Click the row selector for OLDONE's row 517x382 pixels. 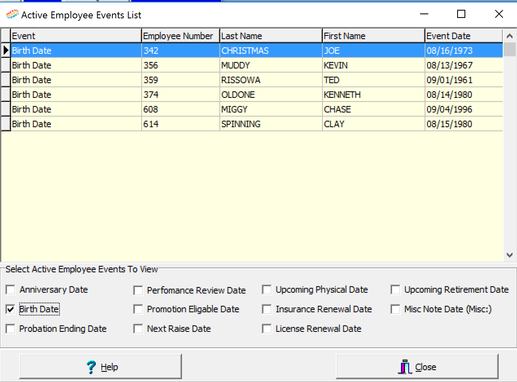[6, 95]
